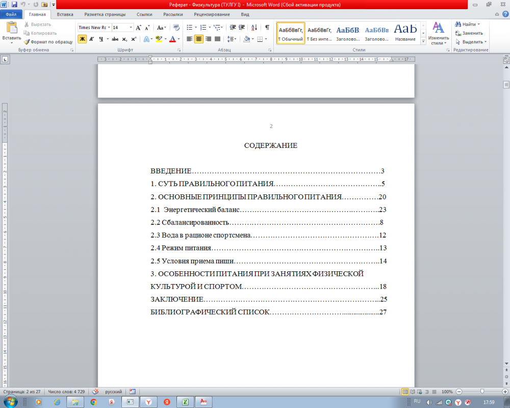Select Обычный style
This screenshot has height=408, width=510.
click(291, 33)
